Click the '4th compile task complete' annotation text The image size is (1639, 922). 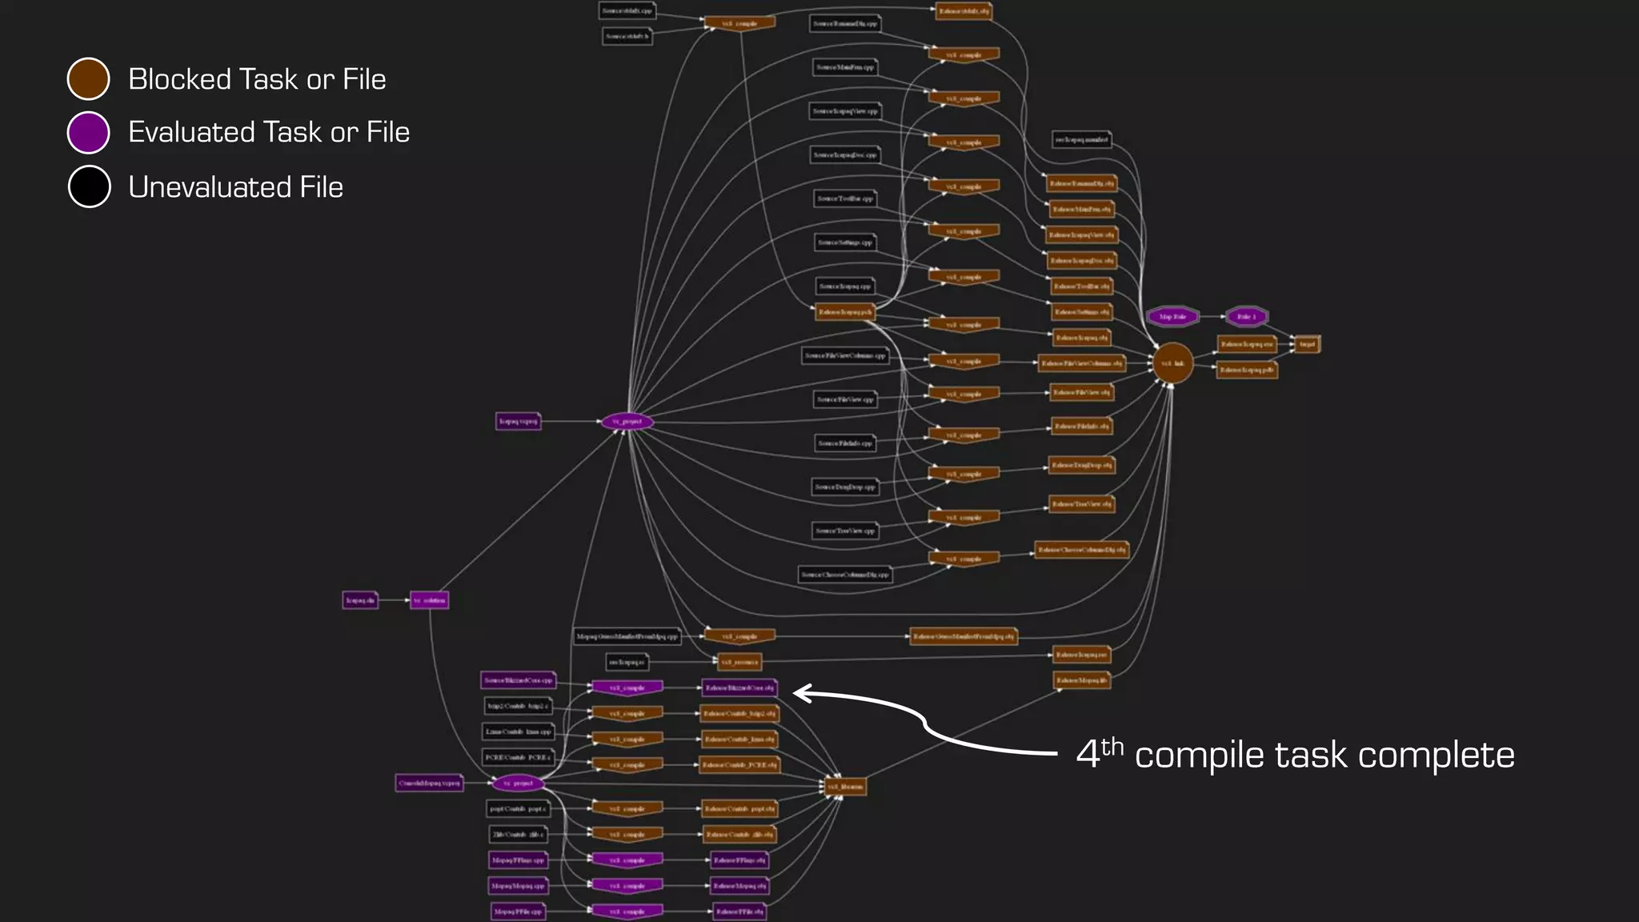coord(1294,755)
